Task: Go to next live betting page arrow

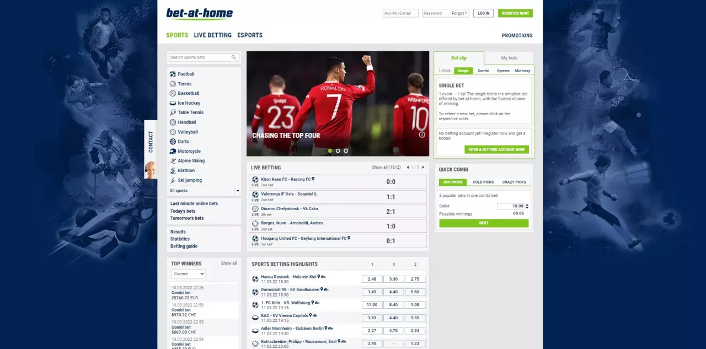Action: (x=424, y=167)
